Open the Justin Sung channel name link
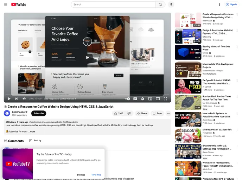The height and width of the screenshot is (180, 242). tap(208, 120)
